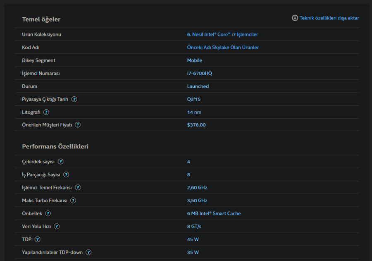Open Önceki Adı Skylake Olan Ürünler link
Image resolution: width=372 pixels, height=261 pixels.
click(223, 47)
